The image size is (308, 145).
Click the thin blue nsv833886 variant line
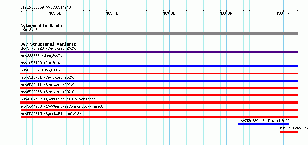coord(159,59)
